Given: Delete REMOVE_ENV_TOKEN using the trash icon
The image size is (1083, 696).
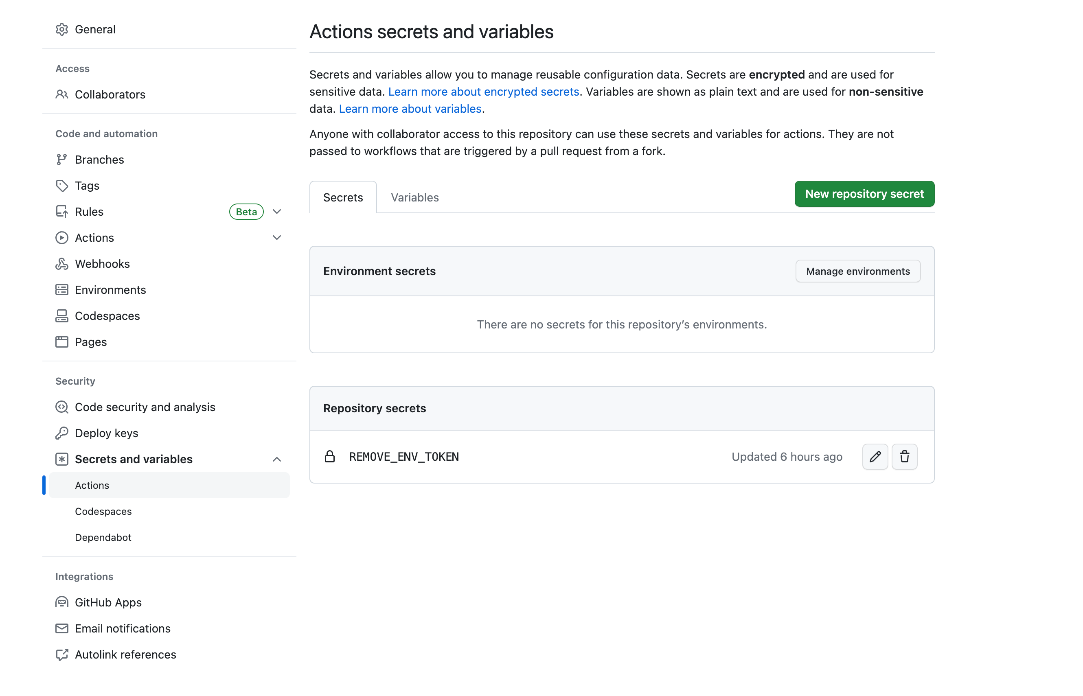Looking at the screenshot, I should (904, 456).
